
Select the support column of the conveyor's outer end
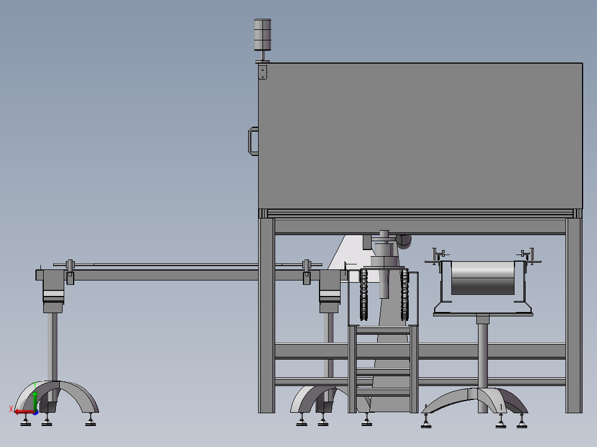click(53, 347)
